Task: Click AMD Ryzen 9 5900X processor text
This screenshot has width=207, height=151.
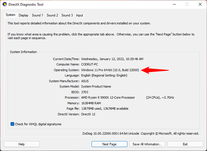Action: tap(108, 97)
